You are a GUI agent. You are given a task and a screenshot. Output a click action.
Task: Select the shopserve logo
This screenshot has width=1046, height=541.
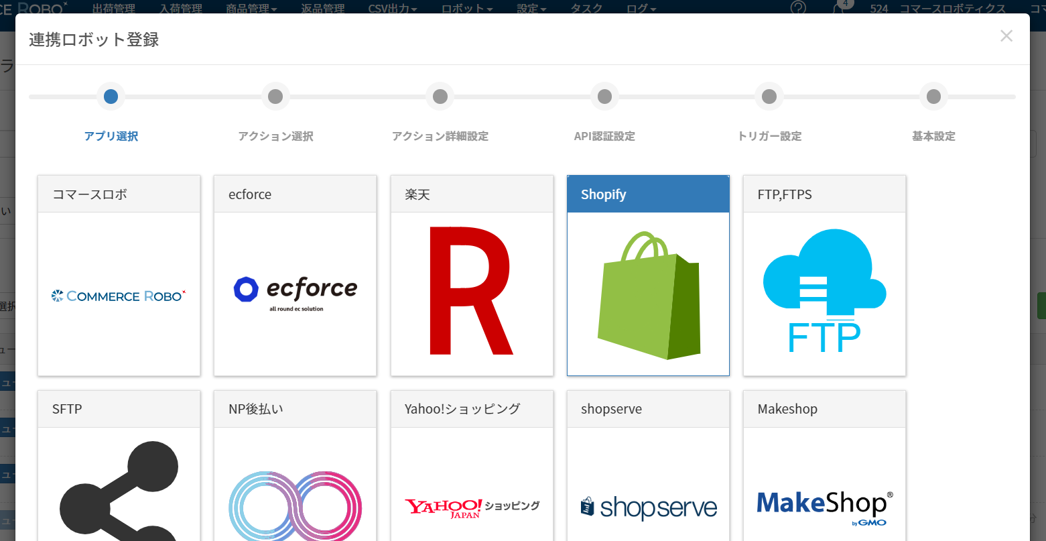coord(649,507)
